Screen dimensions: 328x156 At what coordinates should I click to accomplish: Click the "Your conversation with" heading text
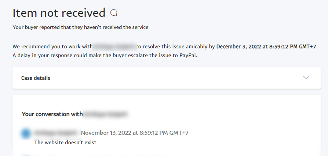pyautogui.click(x=52, y=114)
